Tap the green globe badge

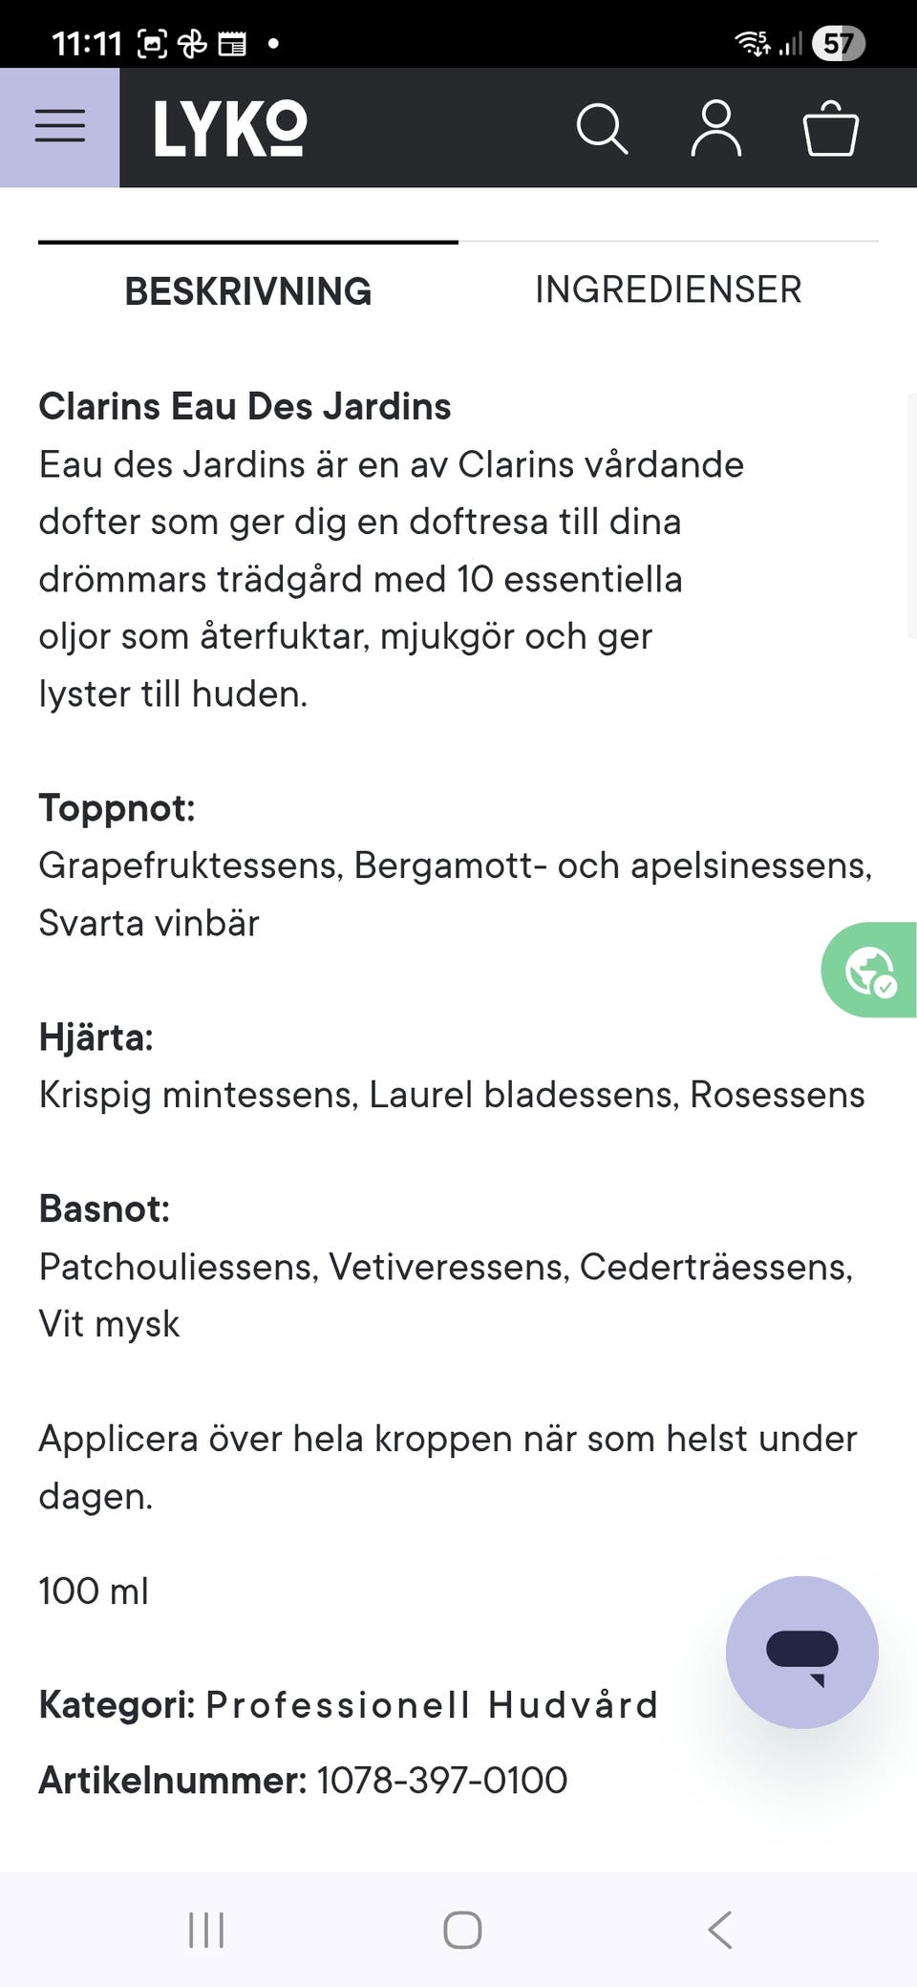(870, 970)
